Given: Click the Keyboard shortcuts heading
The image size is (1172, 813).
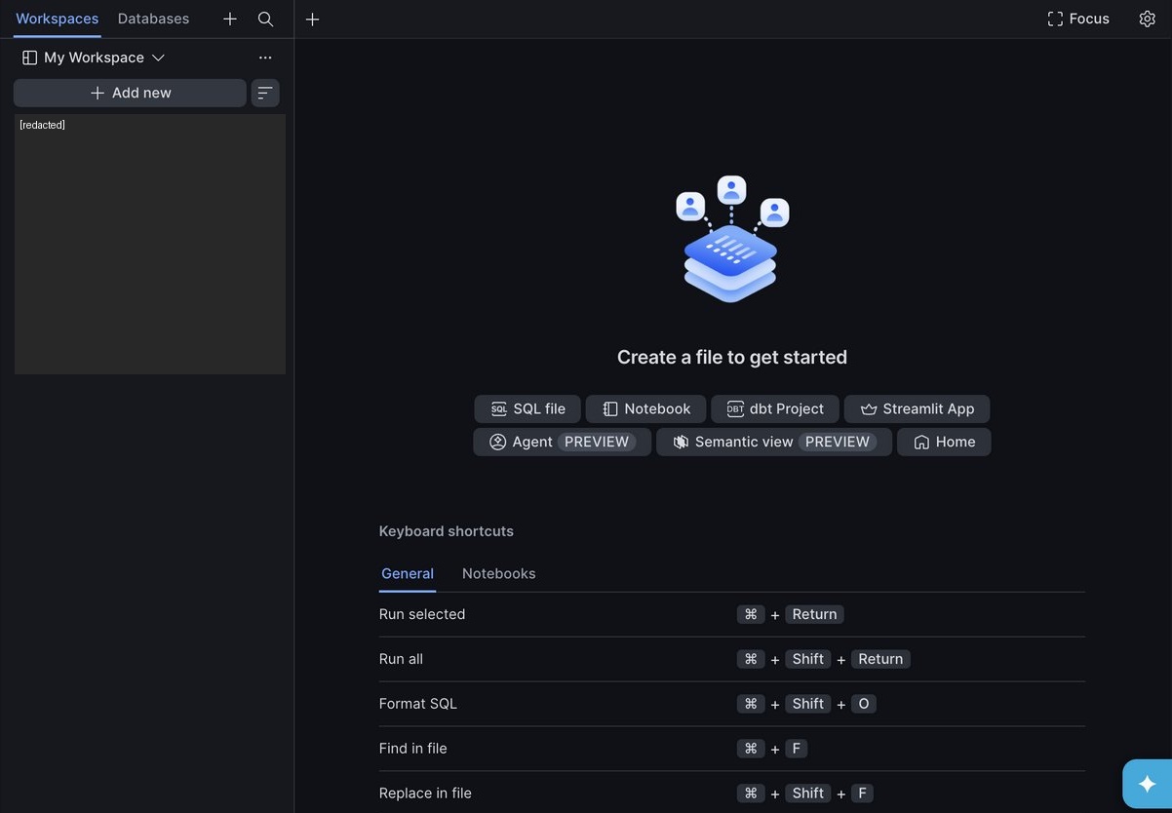Looking at the screenshot, I should [447, 531].
